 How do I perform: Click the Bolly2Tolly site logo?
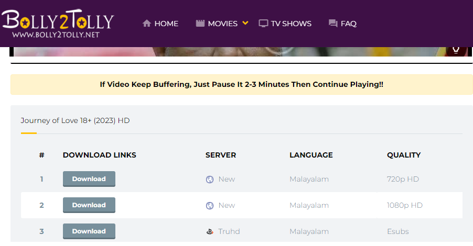tap(57, 24)
